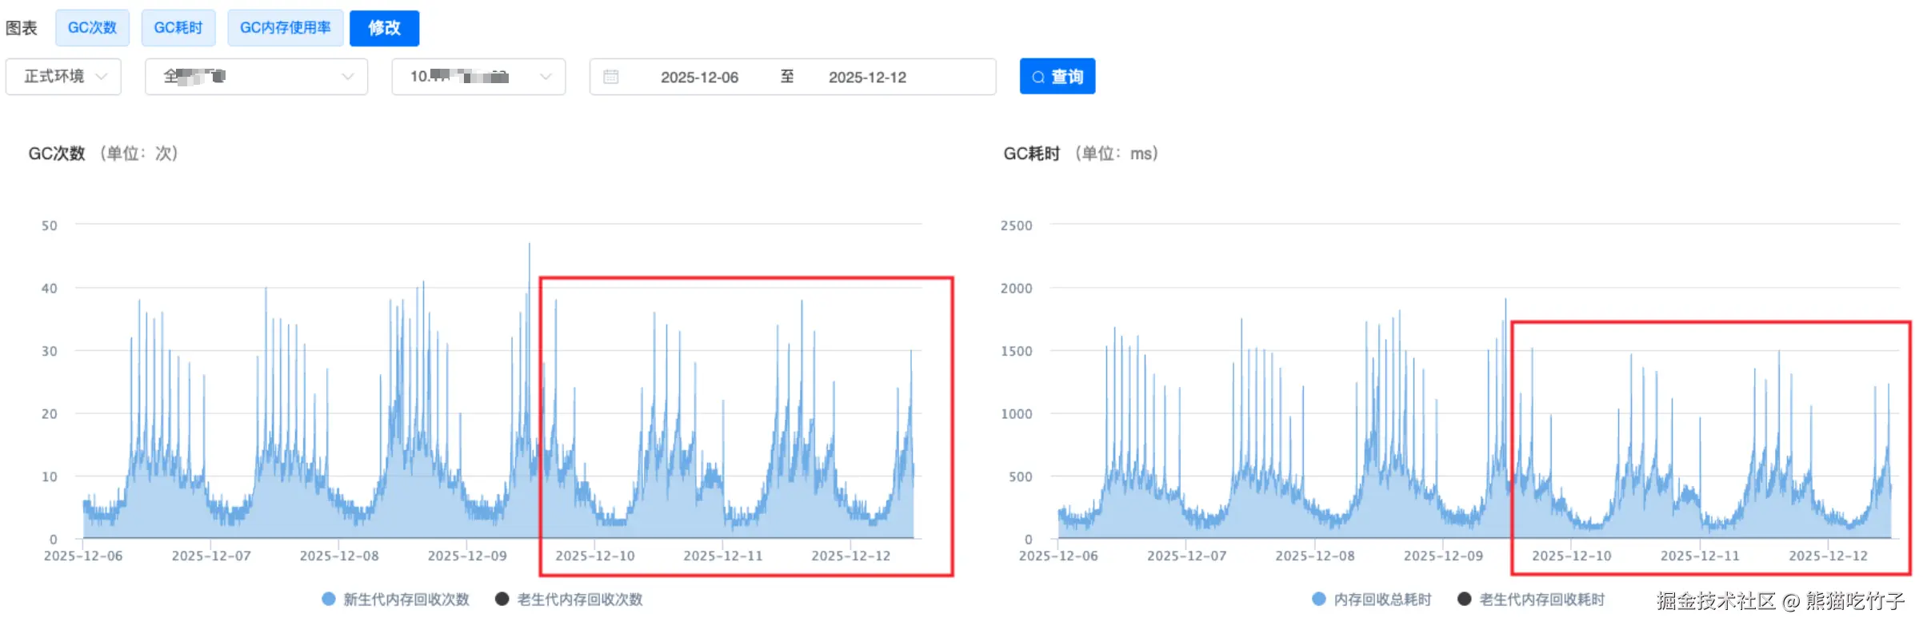Click the 50 y-axis label in GC次数 chart
1923x630 pixels.
[50, 225]
